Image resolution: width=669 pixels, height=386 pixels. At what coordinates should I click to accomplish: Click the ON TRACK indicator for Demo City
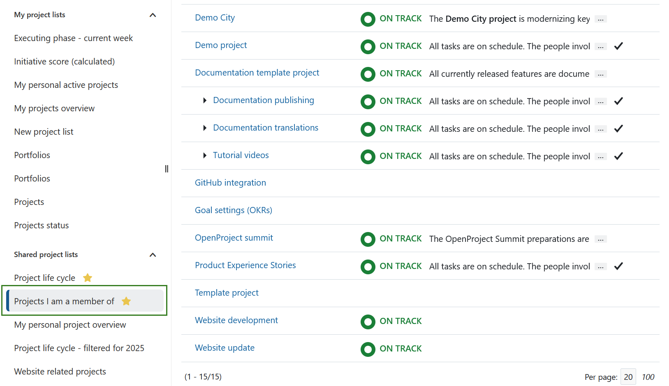click(368, 19)
